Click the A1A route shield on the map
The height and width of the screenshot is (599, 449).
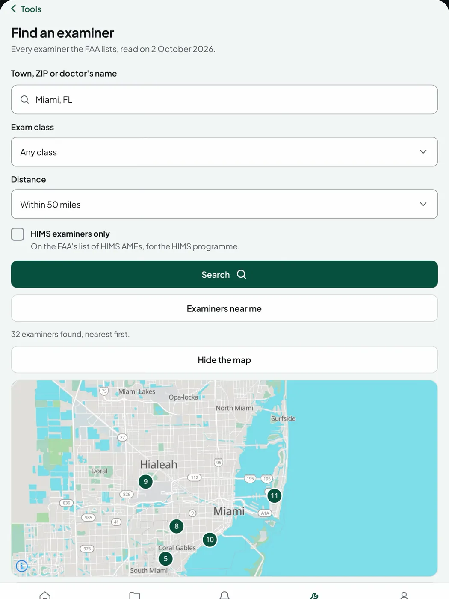click(265, 513)
